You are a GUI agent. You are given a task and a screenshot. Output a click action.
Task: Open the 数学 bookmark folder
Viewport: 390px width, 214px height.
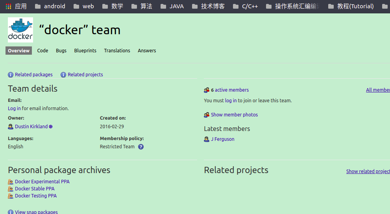[113, 6]
